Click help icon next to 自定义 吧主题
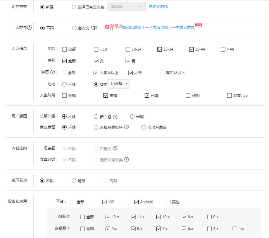 [x=115, y=148]
